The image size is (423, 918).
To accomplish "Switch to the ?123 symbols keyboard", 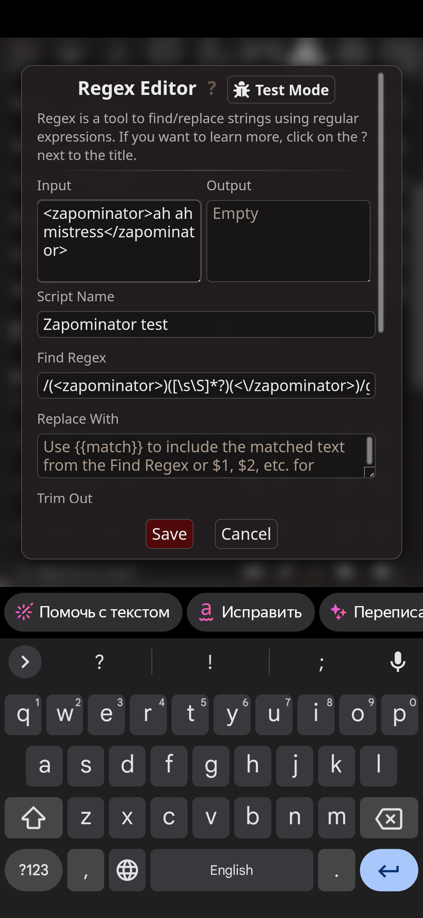I will coord(34,870).
